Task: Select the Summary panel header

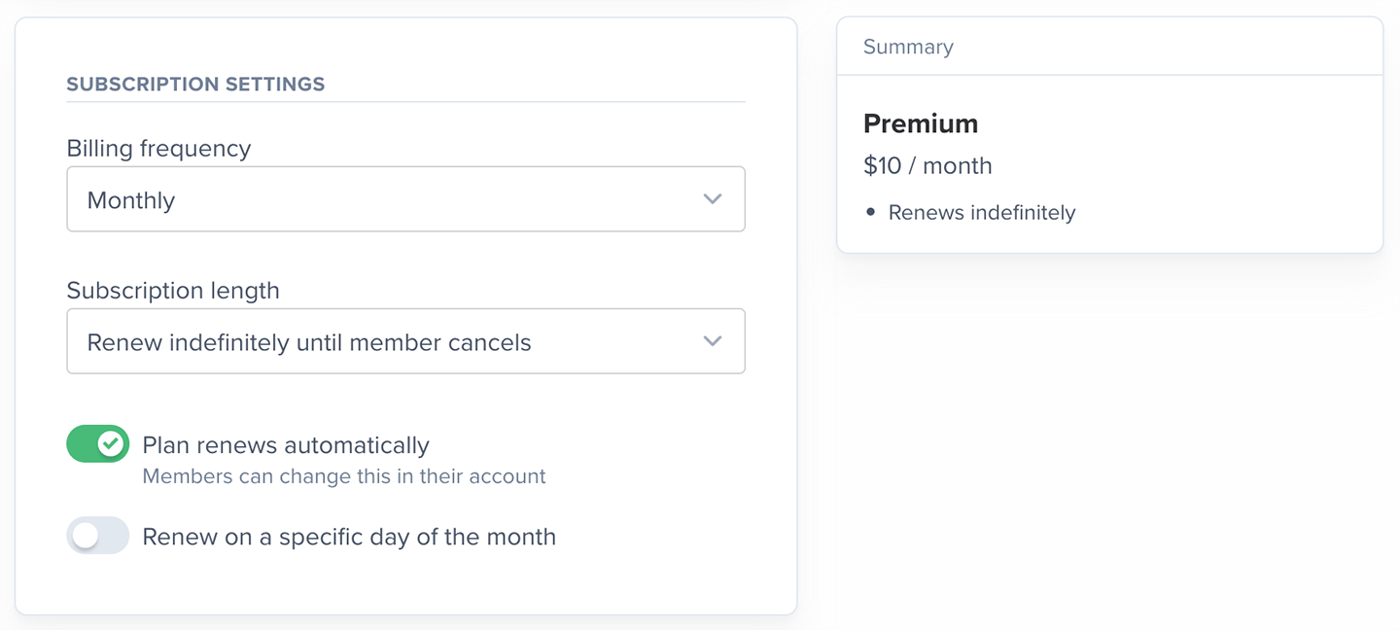Action: coord(908,47)
